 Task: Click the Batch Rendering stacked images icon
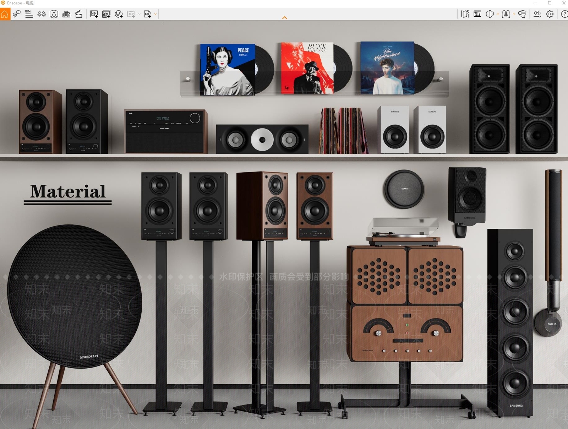coord(106,14)
